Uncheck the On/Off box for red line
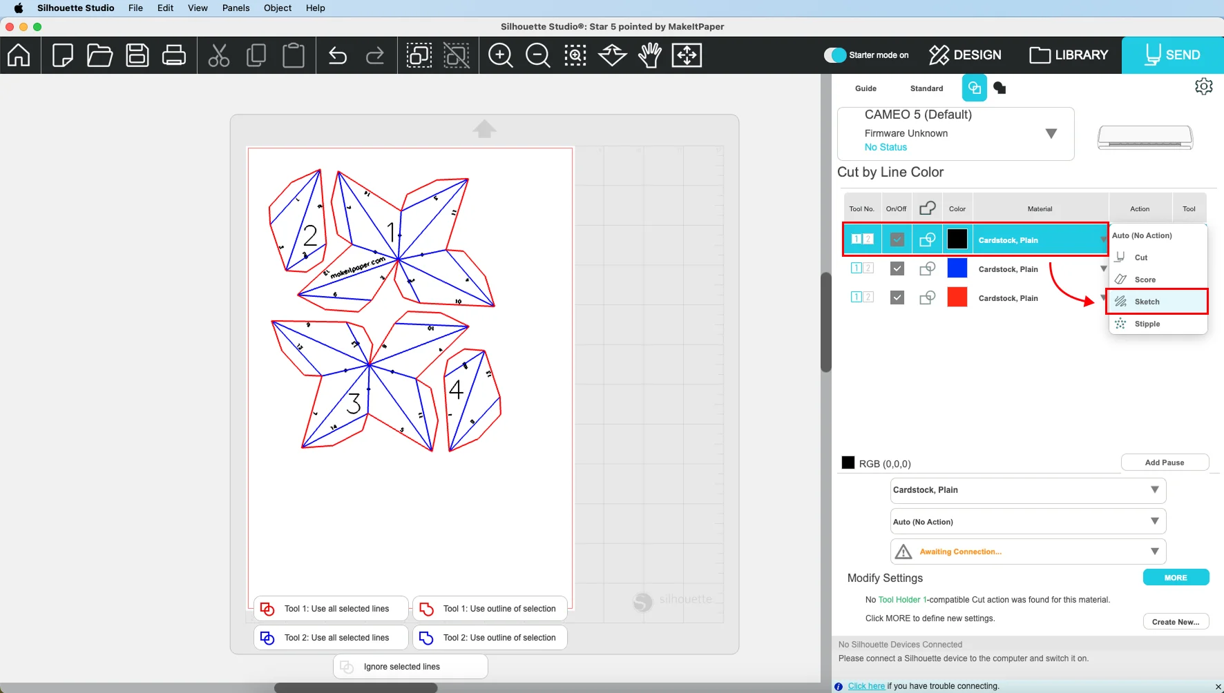The width and height of the screenshot is (1224, 693). (897, 297)
